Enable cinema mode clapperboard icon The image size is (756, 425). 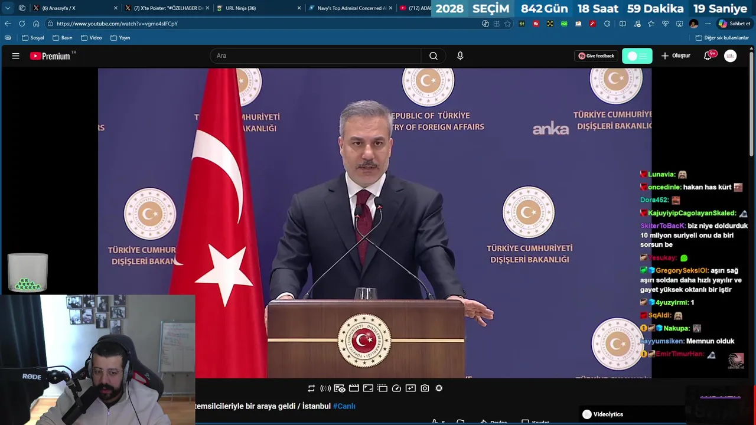354,388
